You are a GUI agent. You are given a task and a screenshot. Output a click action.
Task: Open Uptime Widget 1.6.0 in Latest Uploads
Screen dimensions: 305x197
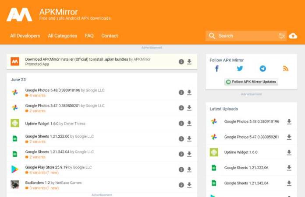pyautogui.click(x=241, y=152)
